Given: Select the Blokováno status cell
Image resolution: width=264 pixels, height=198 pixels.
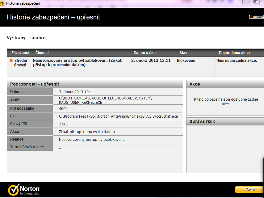Looking at the screenshot, I should (x=186, y=61).
